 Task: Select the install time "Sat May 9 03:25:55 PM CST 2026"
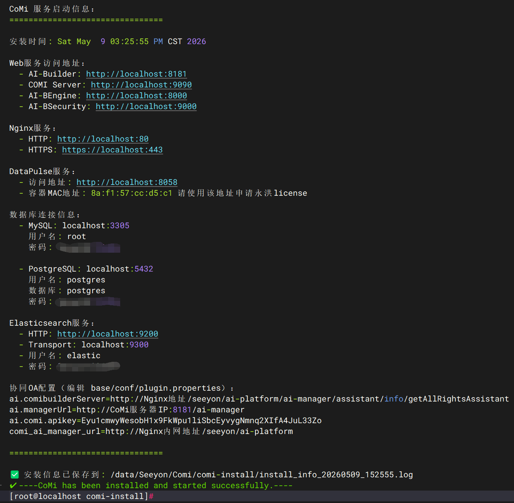click(132, 41)
